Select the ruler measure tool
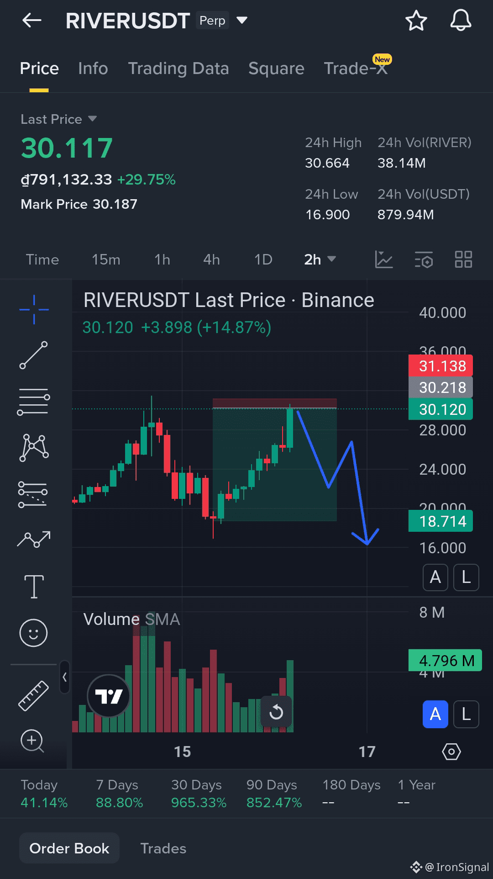 pos(33,696)
